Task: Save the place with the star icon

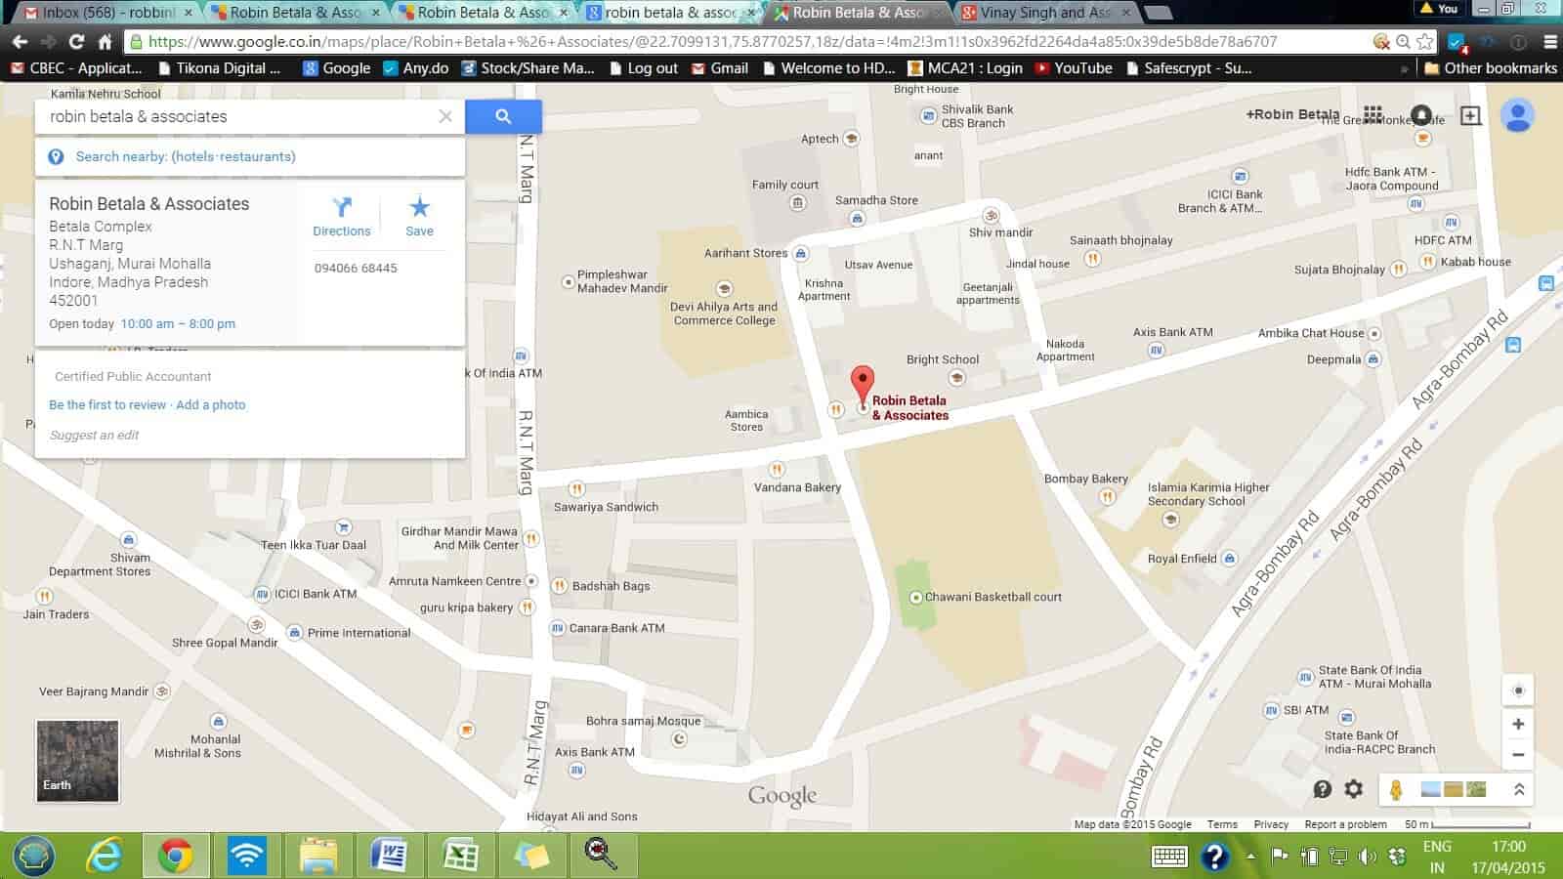Action: [419, 216]
